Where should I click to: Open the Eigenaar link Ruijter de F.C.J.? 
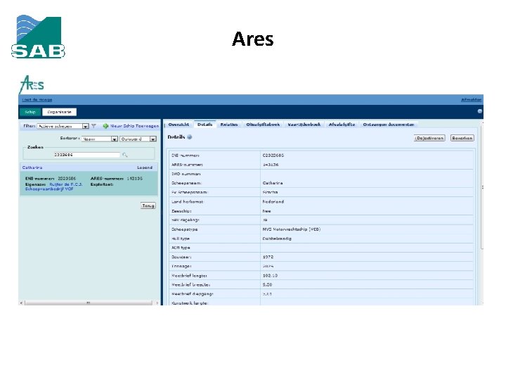(x=66, y=184)
